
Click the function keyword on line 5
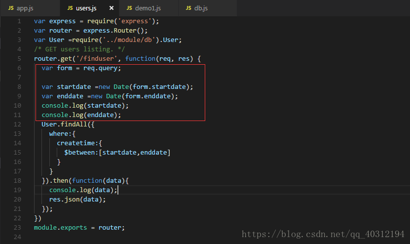point(140,59)
